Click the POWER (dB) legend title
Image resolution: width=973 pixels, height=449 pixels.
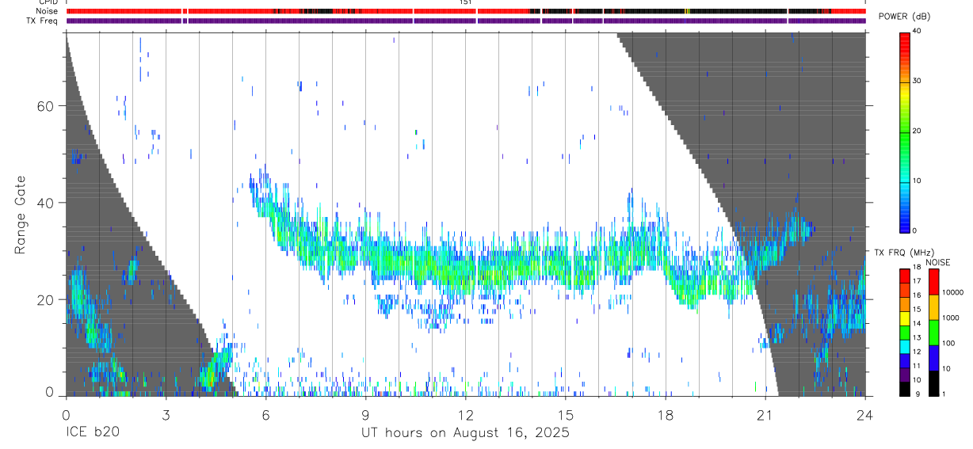click(904, 17)
